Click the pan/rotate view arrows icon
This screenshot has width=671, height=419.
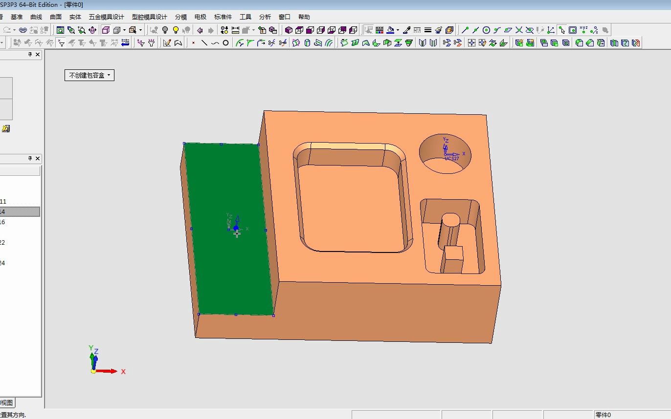pyautogui.click(x=92, y=30)
